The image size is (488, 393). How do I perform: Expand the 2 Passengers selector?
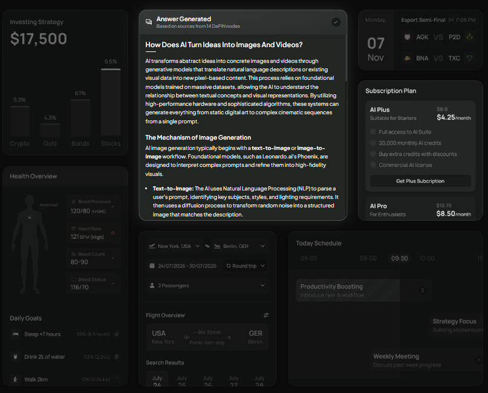[x=262, y=285]
